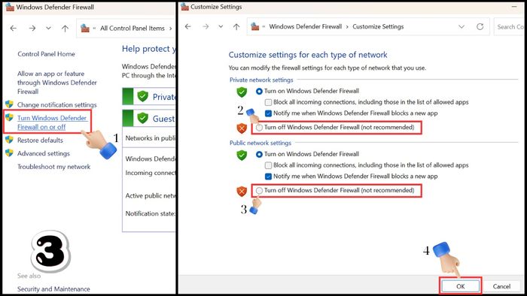Expand the Private networks section
Screen dimensions: 527x296
(149, 97)
